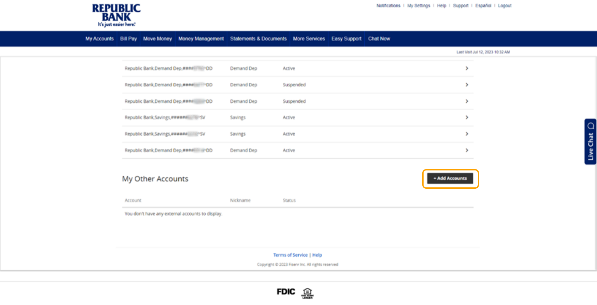The width and height of the screenshot is (597, 305).
Task: Click the Add Accounts button
Action: point(450,178)
